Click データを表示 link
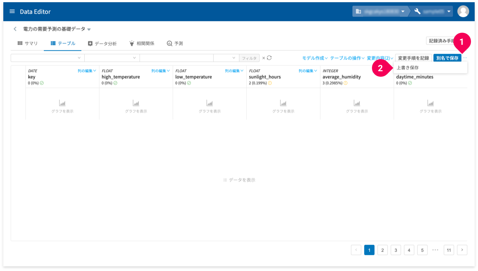478x271 pixels. [239, 180]
